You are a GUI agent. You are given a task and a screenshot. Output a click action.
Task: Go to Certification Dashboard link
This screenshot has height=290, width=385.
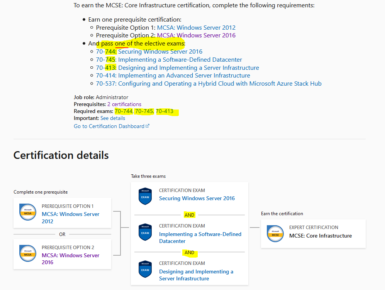pyautogui.click(x=109, y=126)
